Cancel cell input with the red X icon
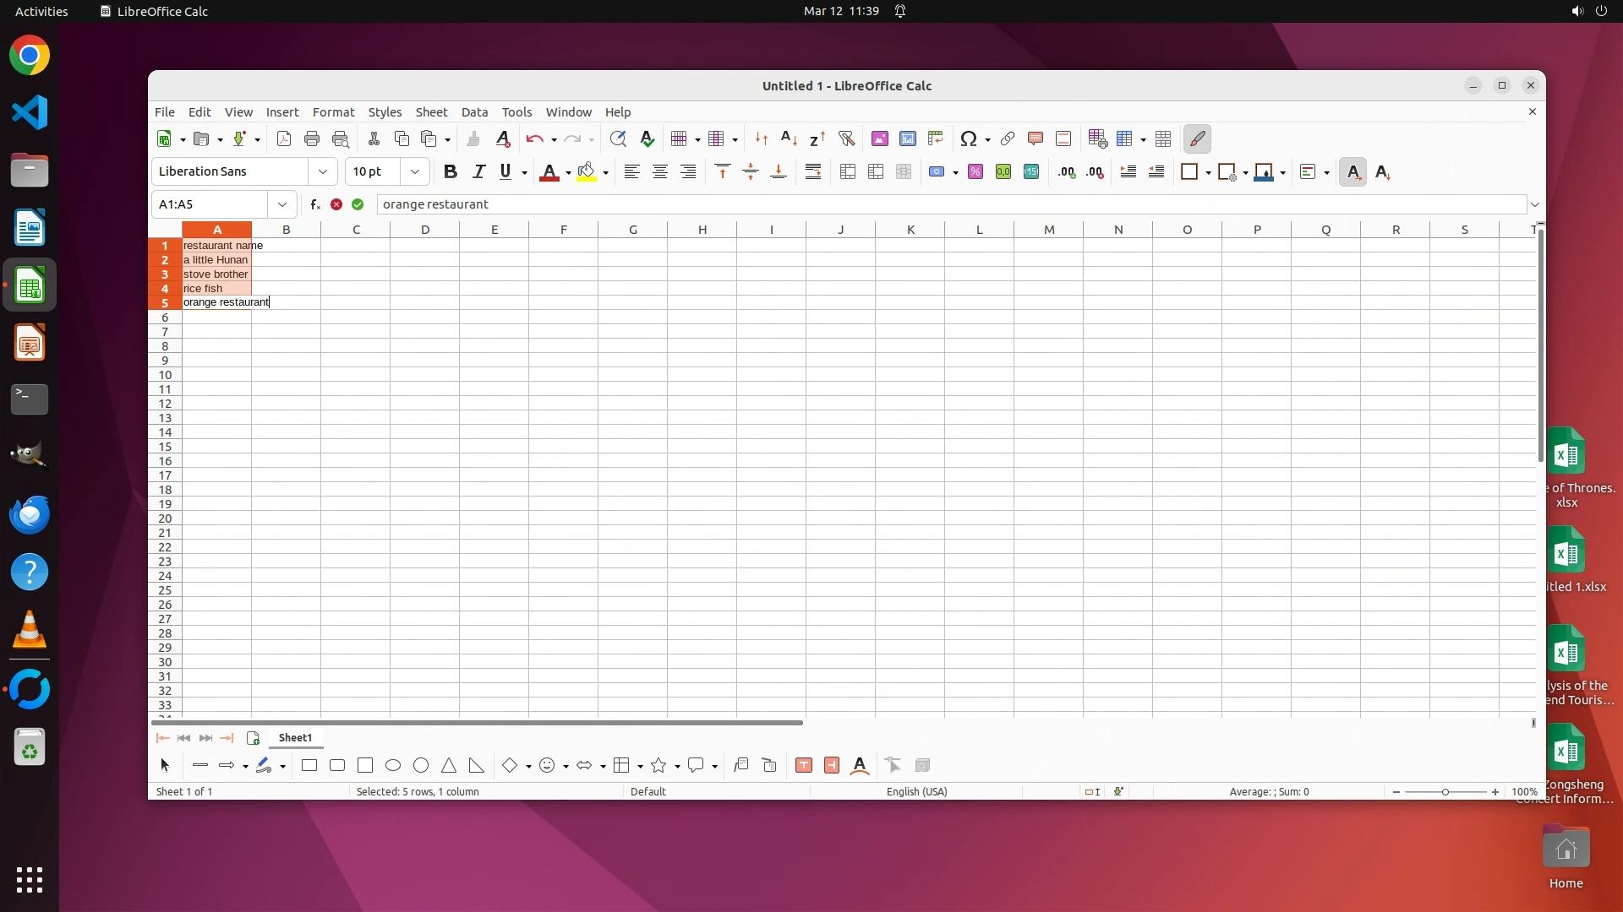This screenshot has height=912, width=1623. coord(336,204)
